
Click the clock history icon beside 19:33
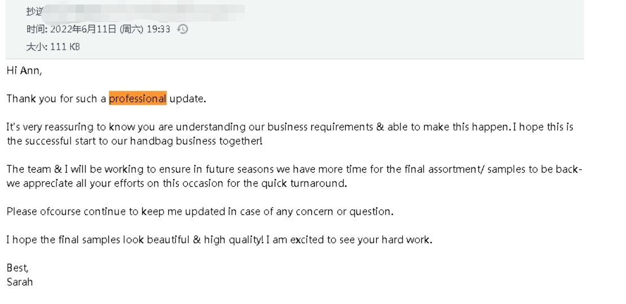(x=183, y=29)
